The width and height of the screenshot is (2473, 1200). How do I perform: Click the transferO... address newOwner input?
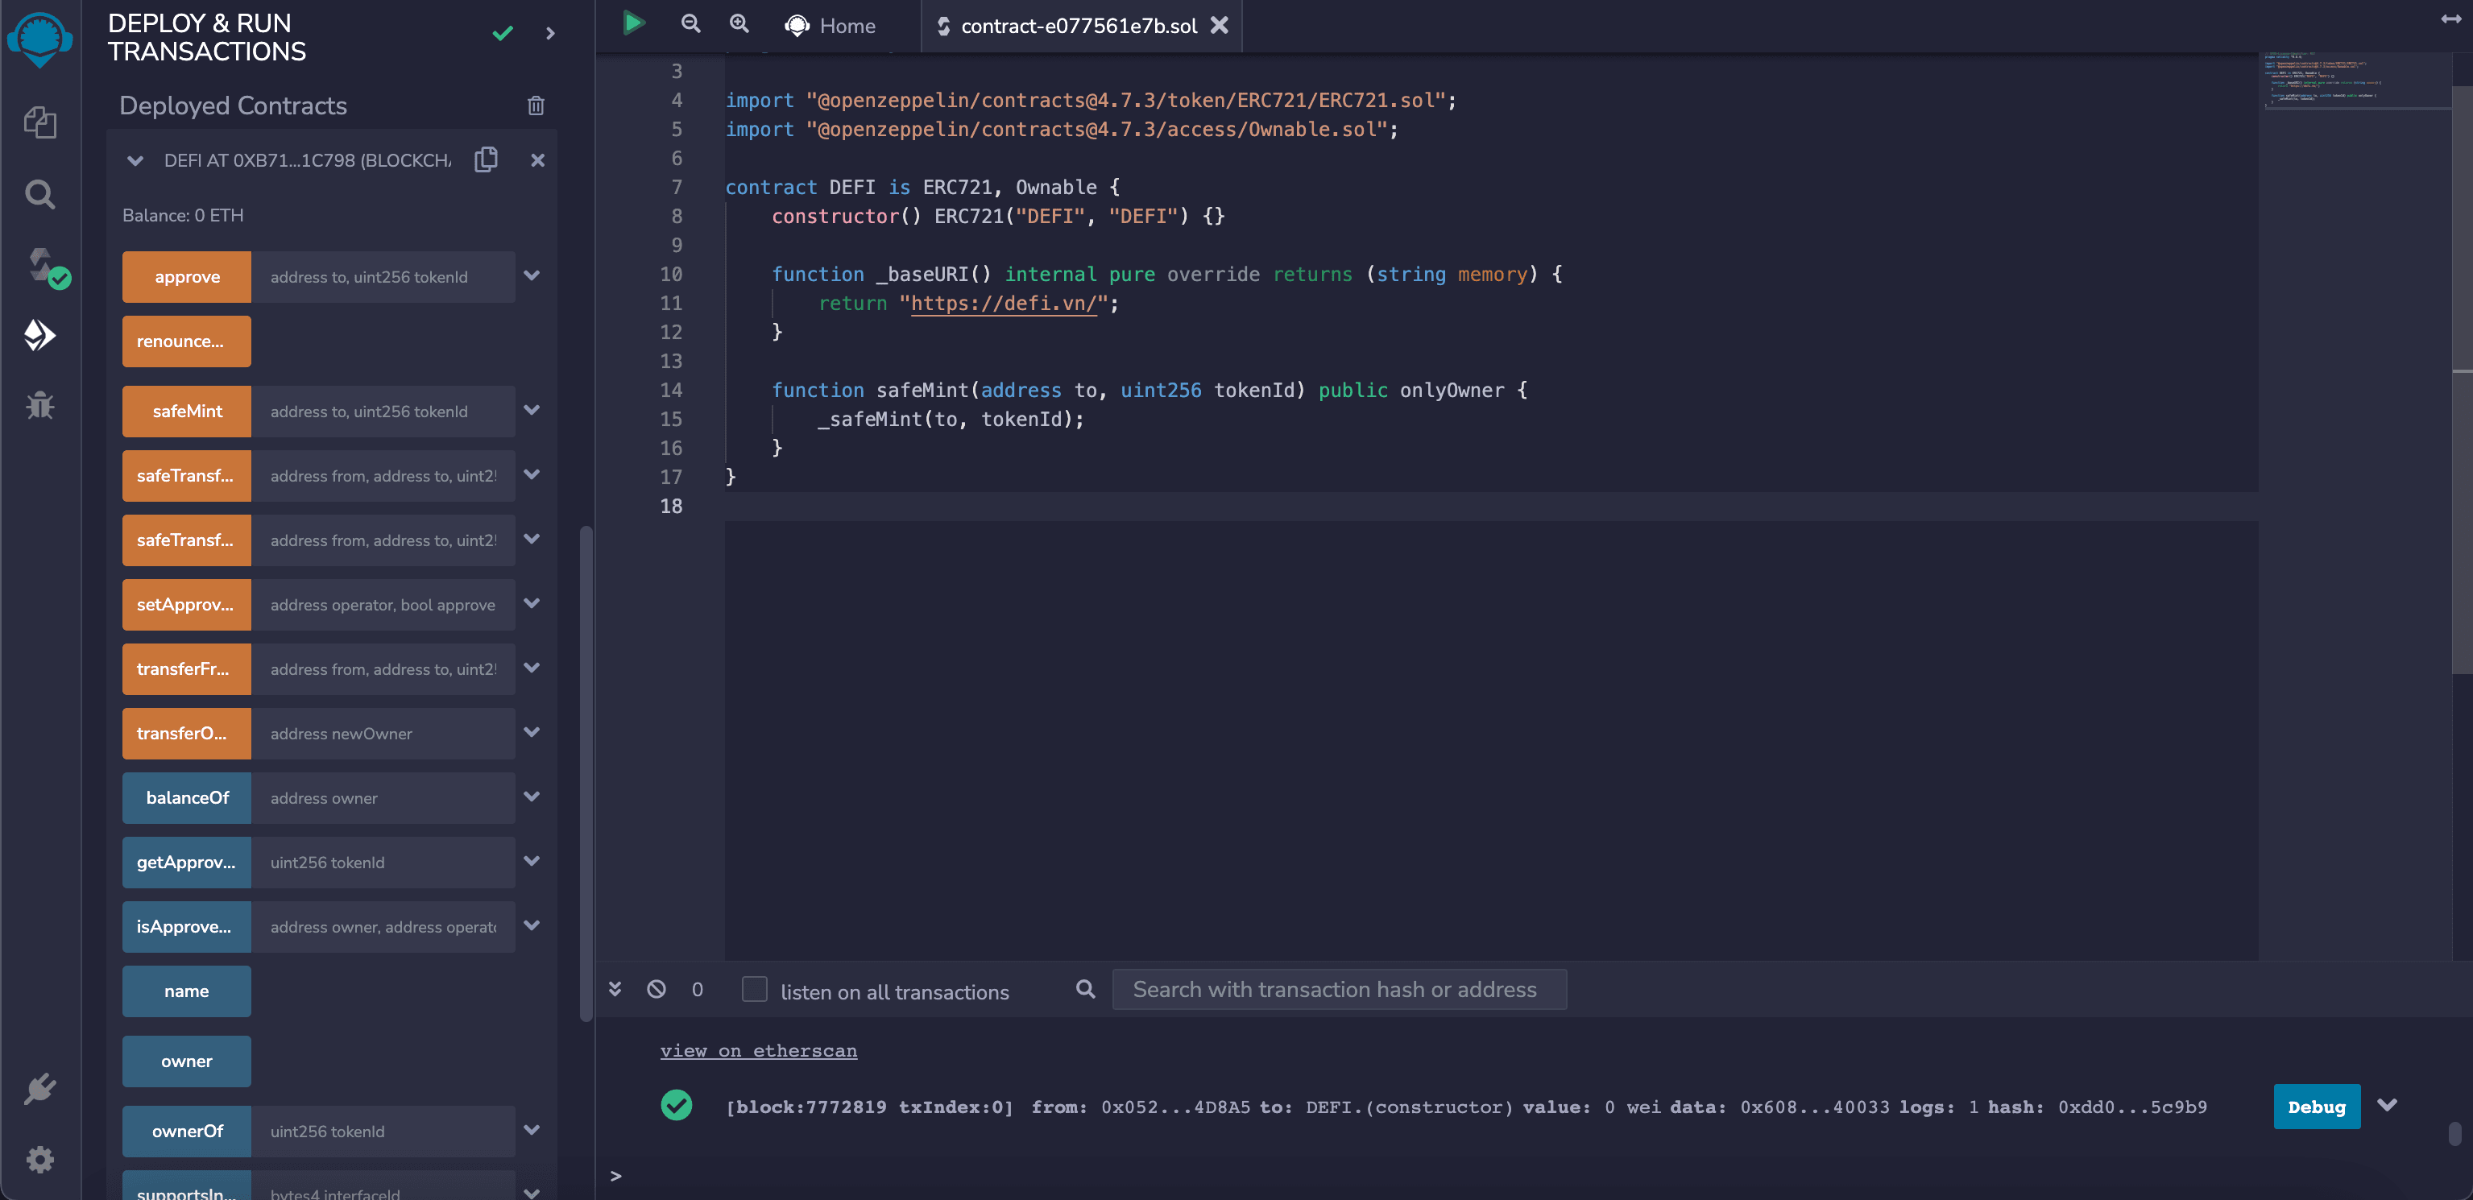coord(383,734)
